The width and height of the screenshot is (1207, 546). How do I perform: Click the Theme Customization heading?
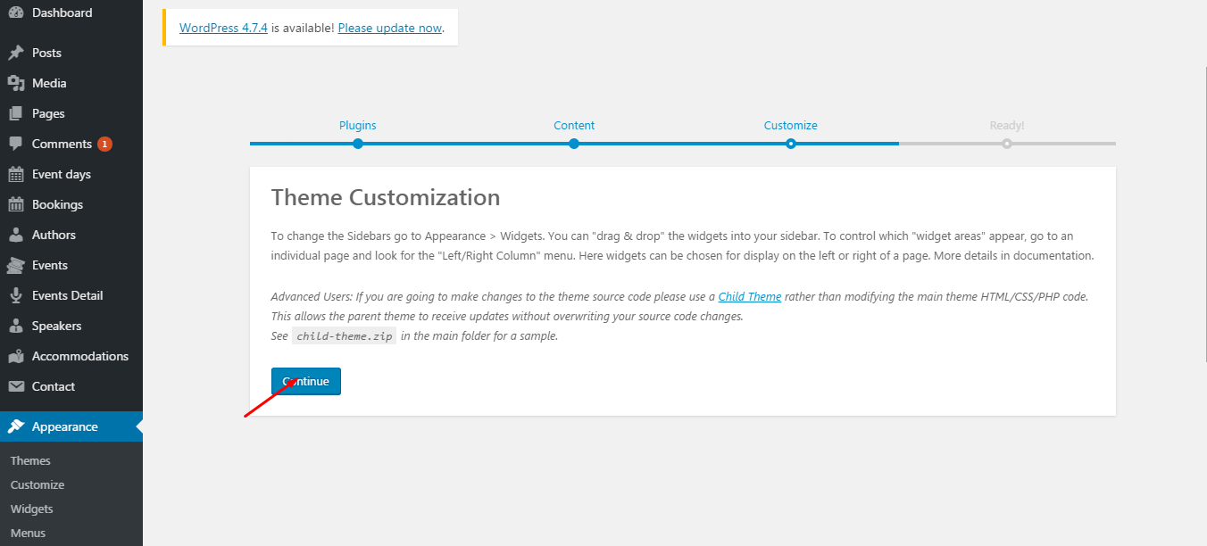386,197
